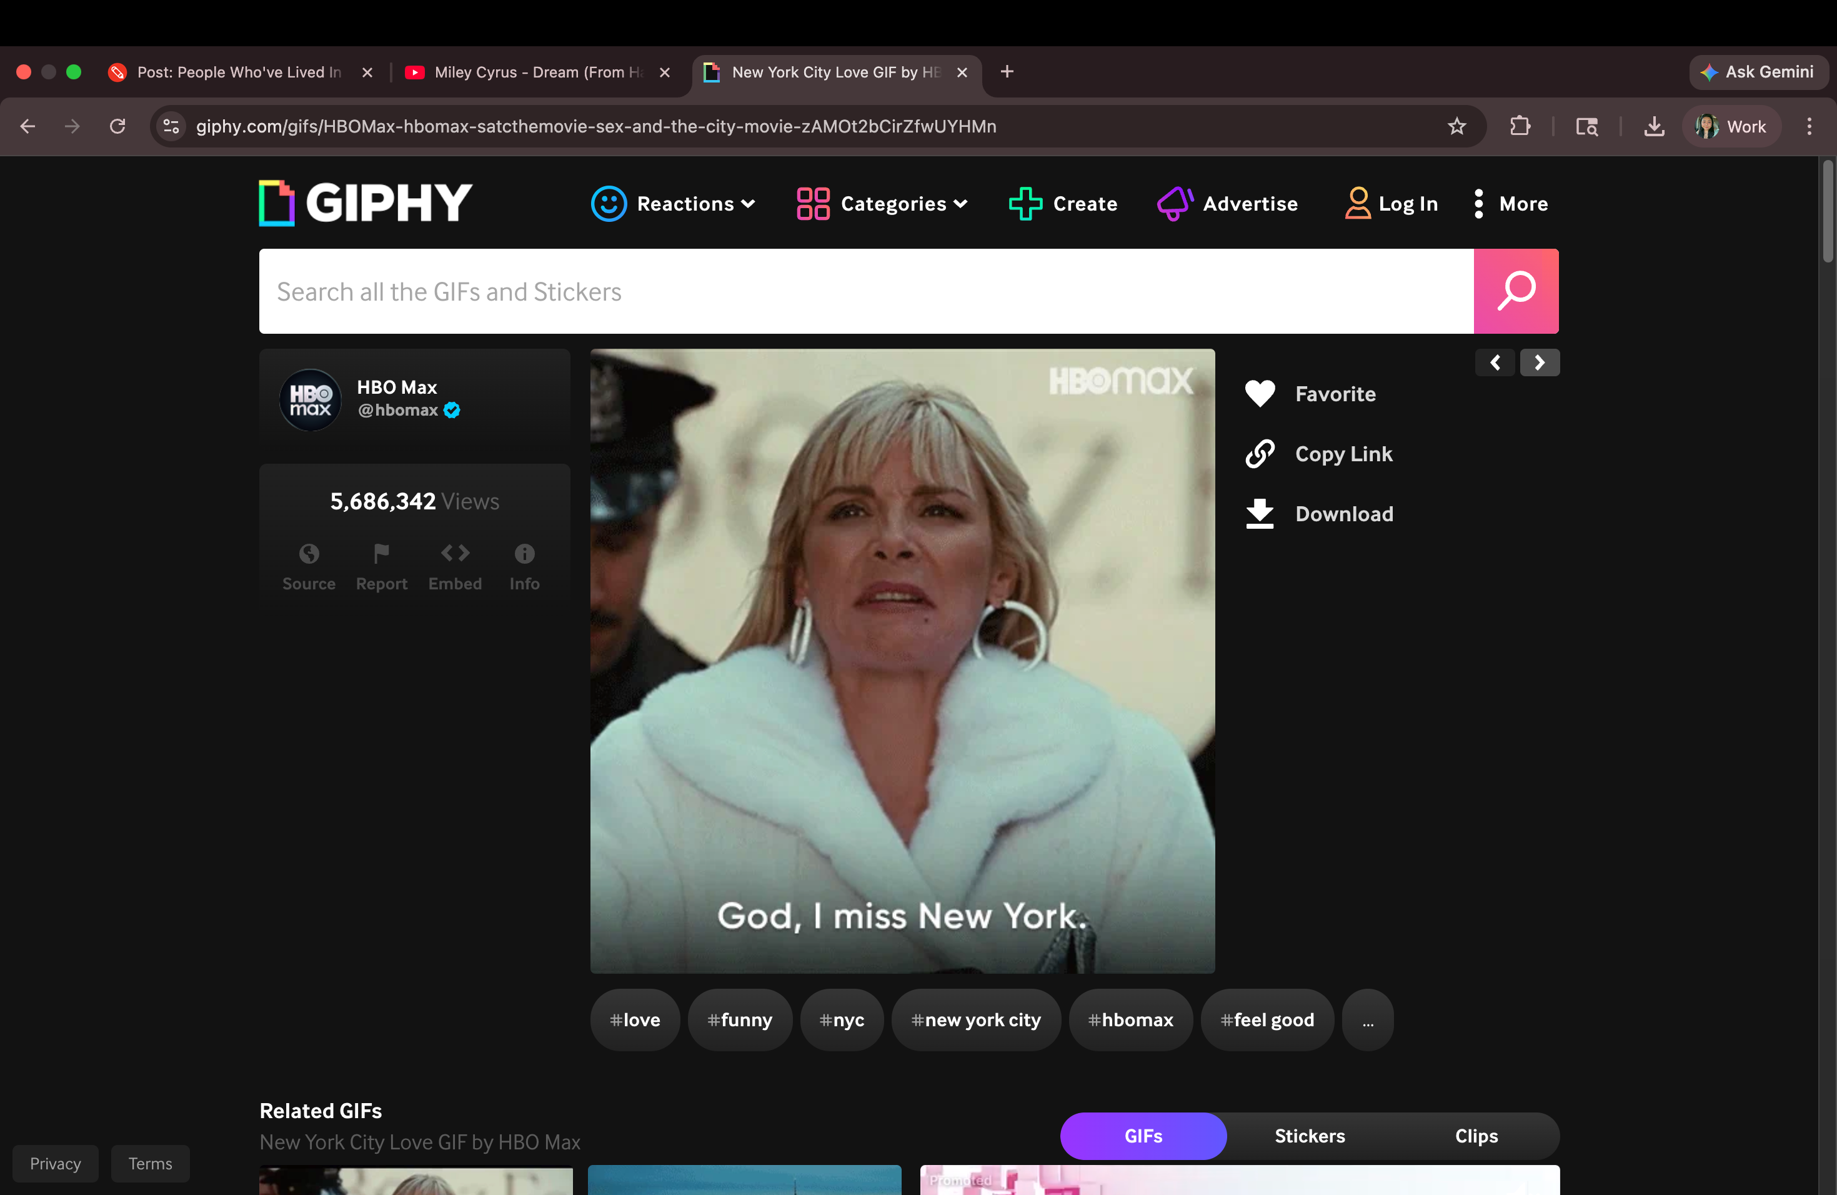The width and height of the screenshot is (1837, 1195).
Task: Reload the current page
Action: (117, 126)
